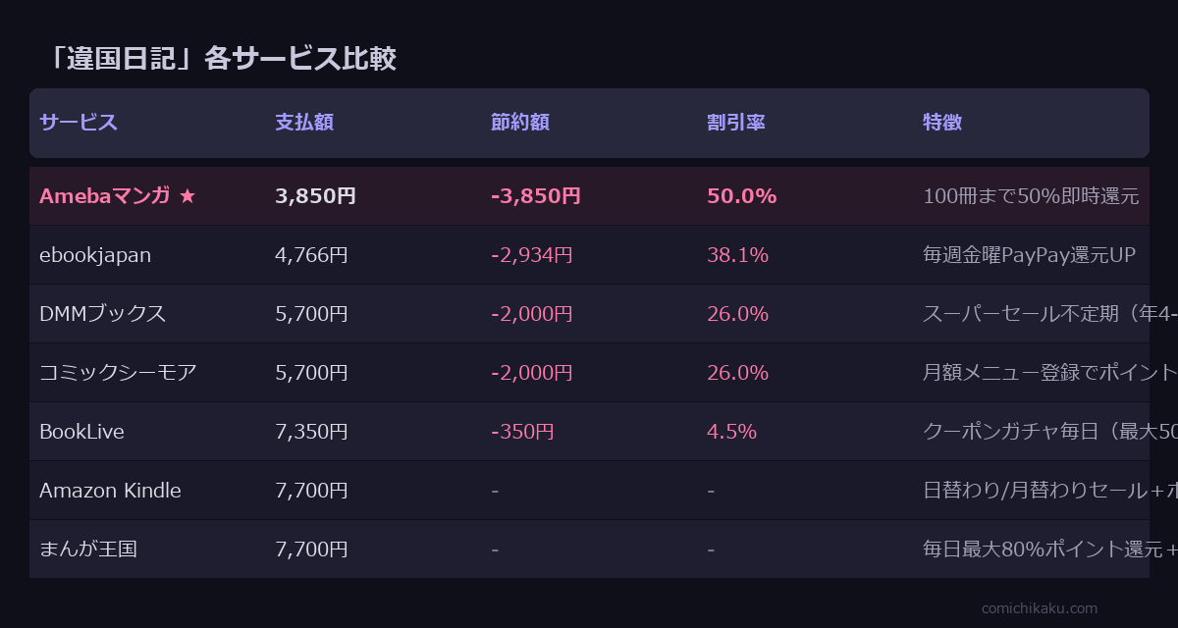
Task: Click the 支払額 column header
Action: [x=304, y=123]
